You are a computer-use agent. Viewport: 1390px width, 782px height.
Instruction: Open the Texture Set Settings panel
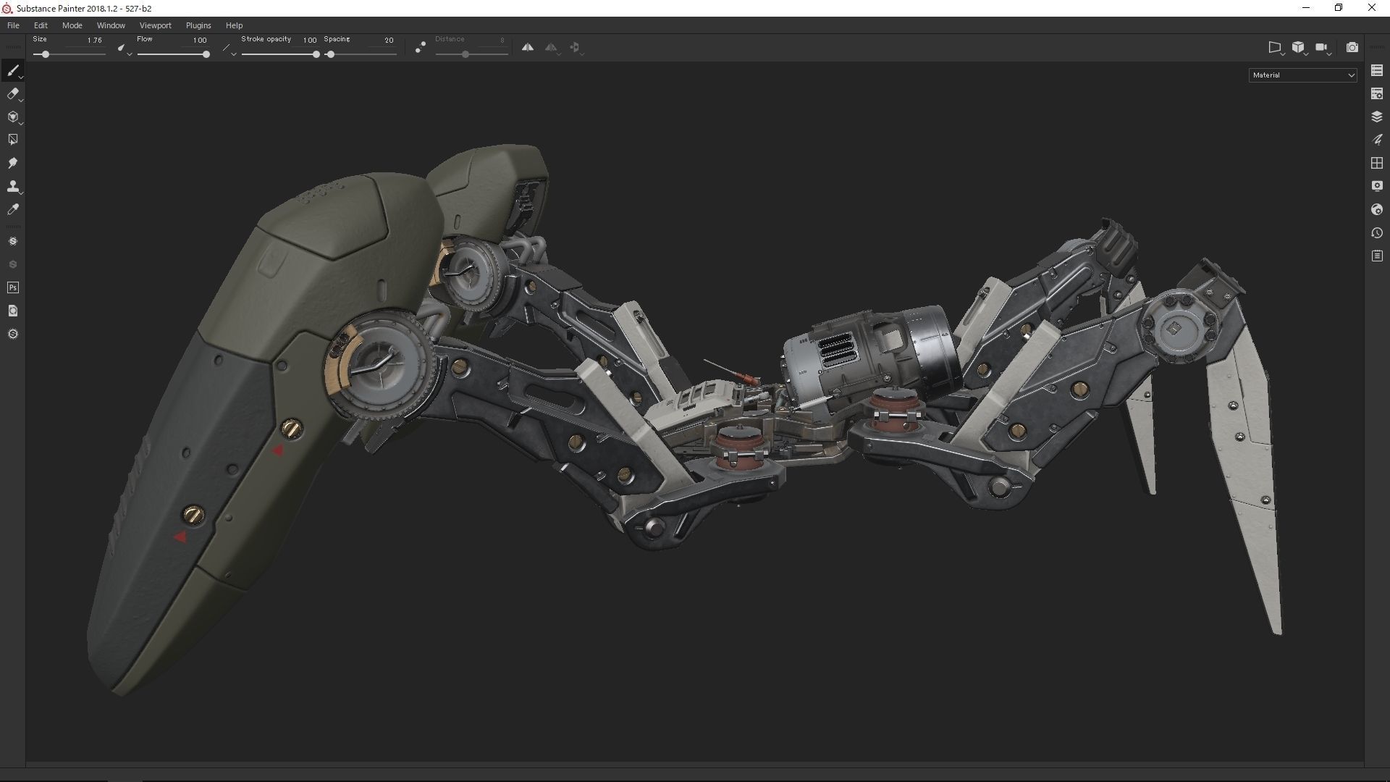[x=1377, y=93]
